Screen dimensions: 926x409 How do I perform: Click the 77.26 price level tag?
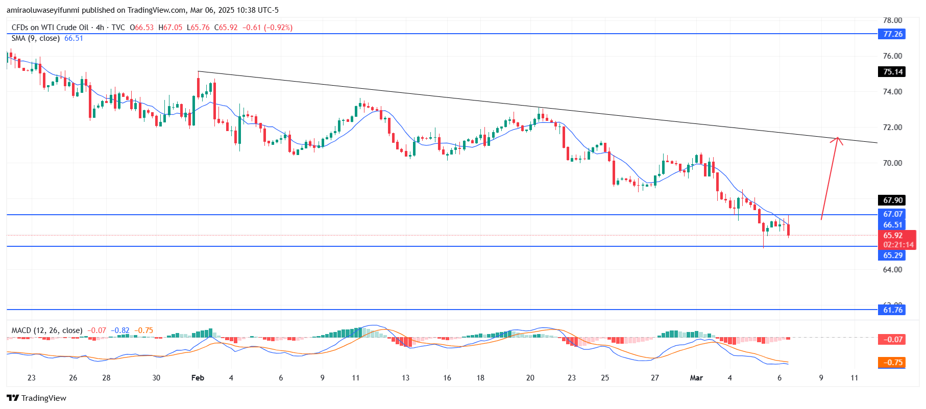tap(893, 34)
